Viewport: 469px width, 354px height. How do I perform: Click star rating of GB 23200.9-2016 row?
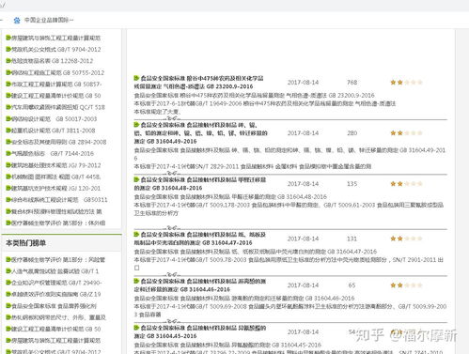(406, 83)
